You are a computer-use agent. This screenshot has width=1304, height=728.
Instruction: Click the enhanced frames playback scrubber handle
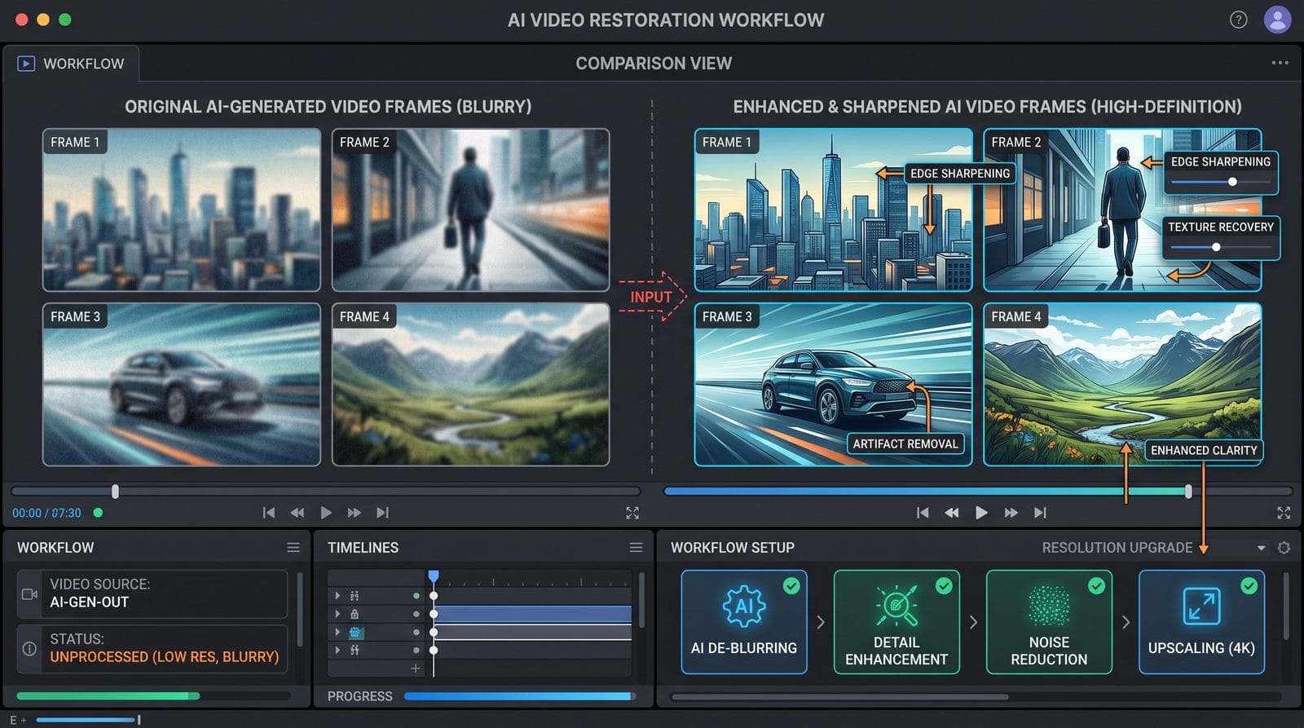click(x=1188, y=492)
